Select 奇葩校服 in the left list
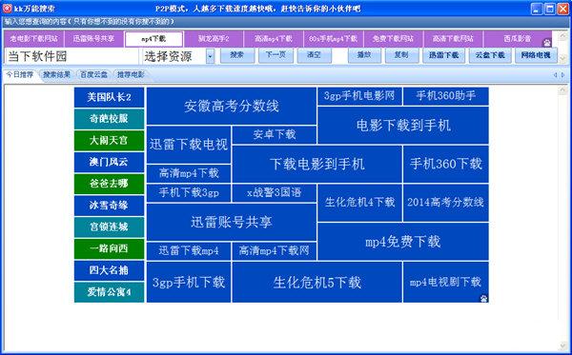The image size is (572, 355). pyautogui.click(x=109, y=119)
